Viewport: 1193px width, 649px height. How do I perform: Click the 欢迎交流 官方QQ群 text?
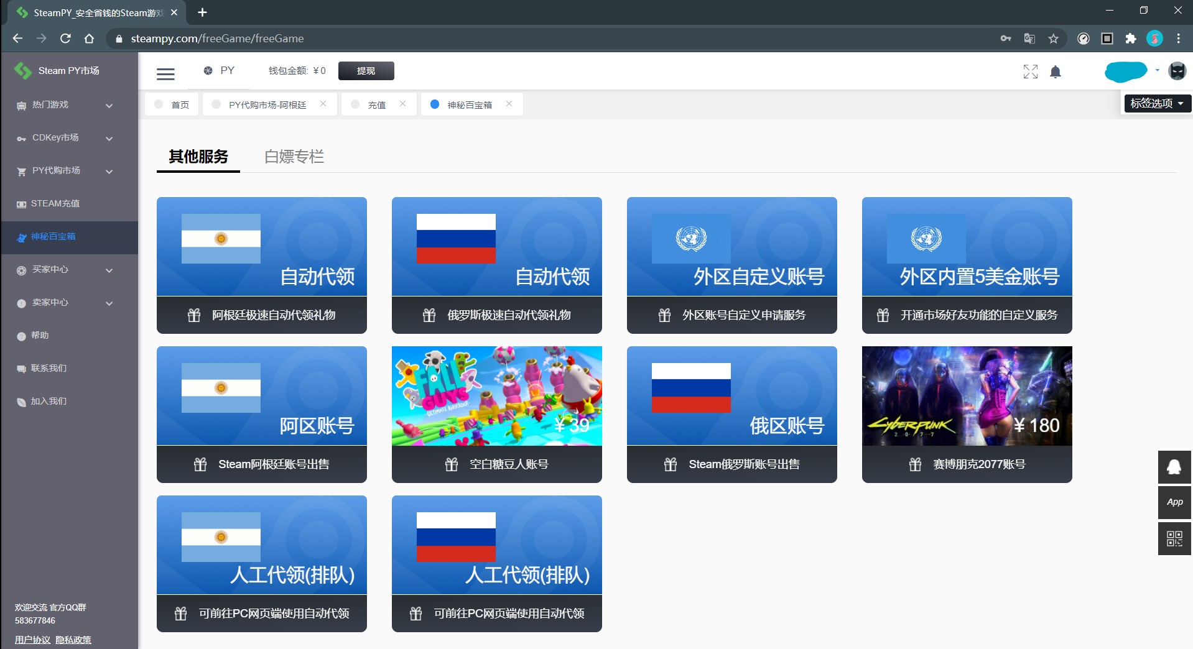coord(50,607)
